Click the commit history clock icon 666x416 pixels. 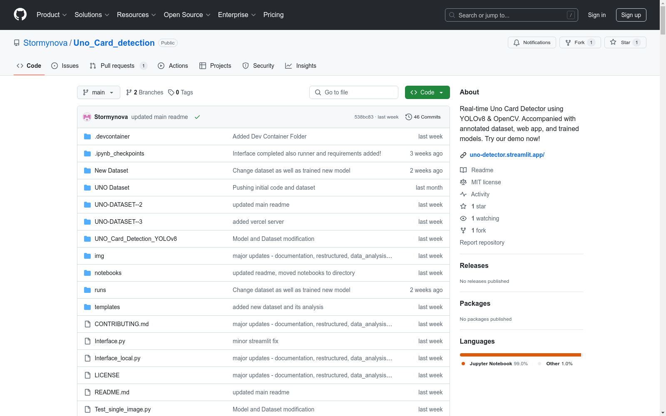409,117
